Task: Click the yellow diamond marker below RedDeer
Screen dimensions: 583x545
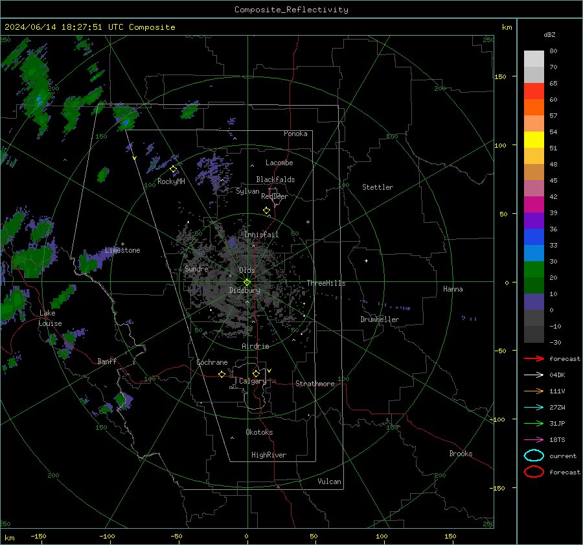Action: pos(267,211)
